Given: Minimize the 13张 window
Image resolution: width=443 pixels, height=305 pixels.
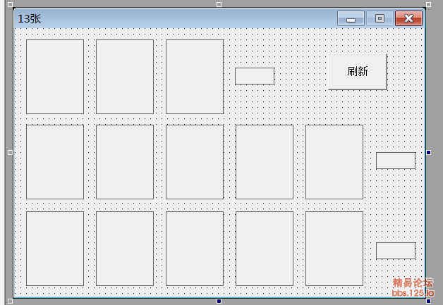Looking at the screenshot, I should coord(351,18).
